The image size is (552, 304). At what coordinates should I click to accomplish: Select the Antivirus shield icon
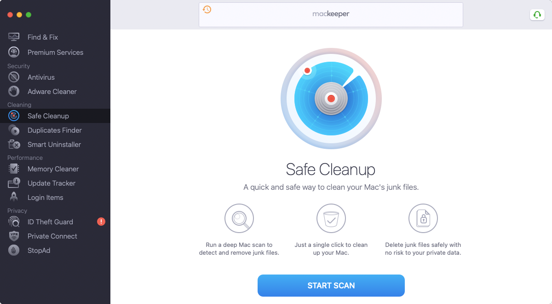coord(14,77)
